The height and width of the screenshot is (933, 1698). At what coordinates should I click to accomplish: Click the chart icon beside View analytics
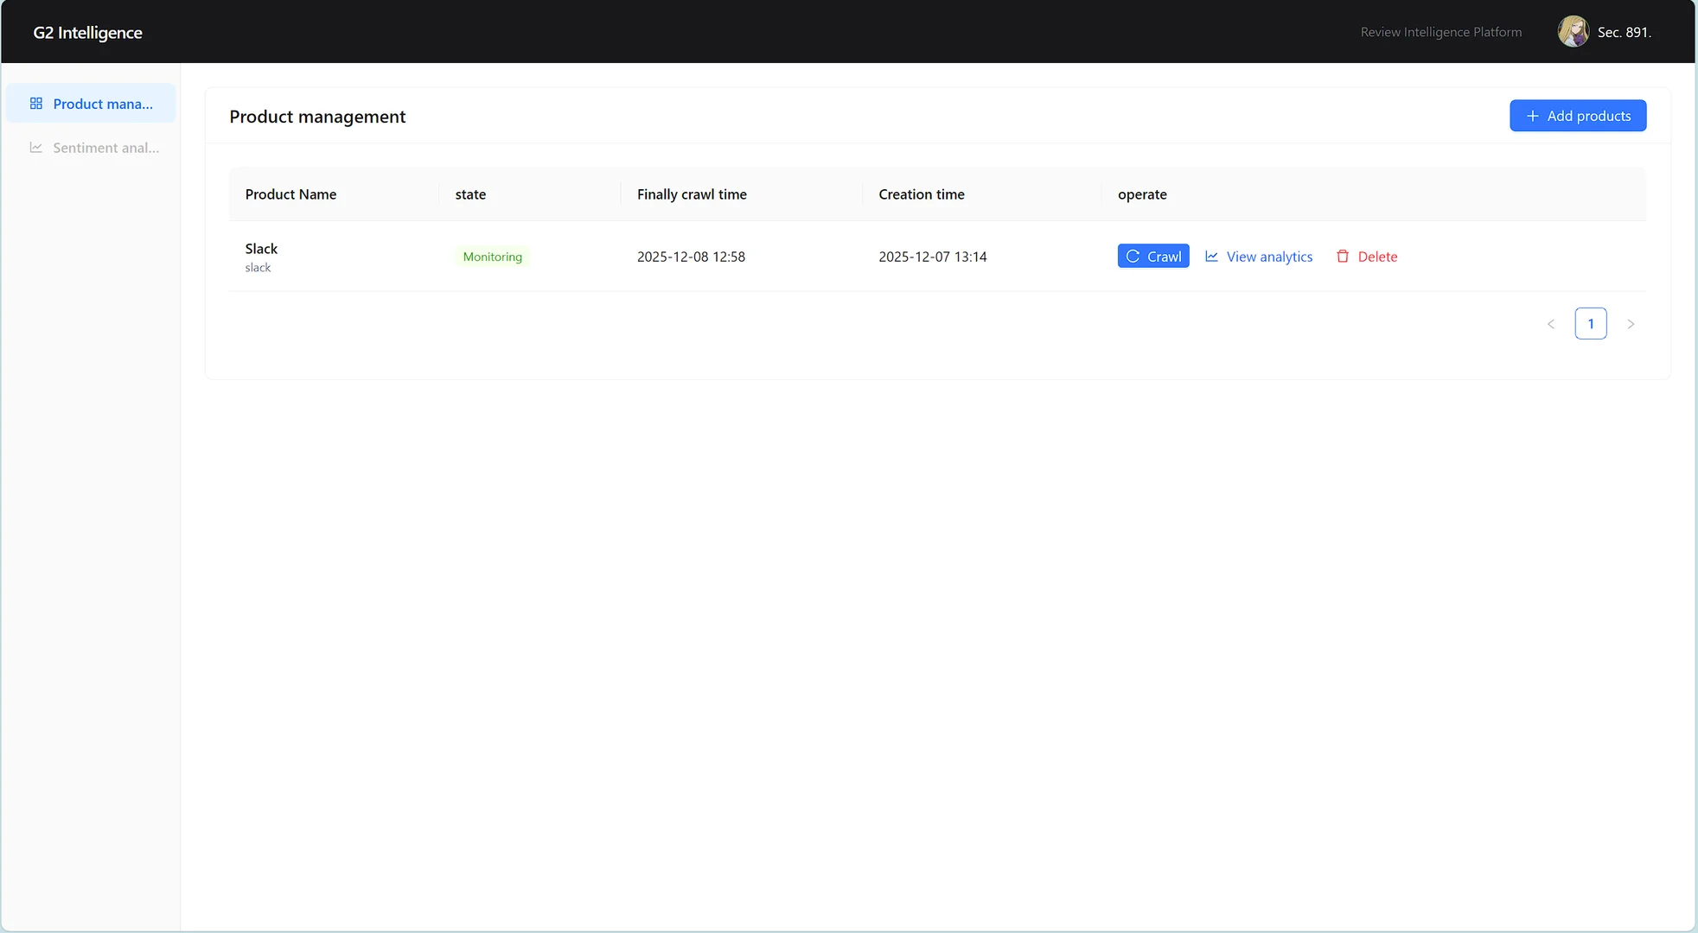coord(1211,257)
